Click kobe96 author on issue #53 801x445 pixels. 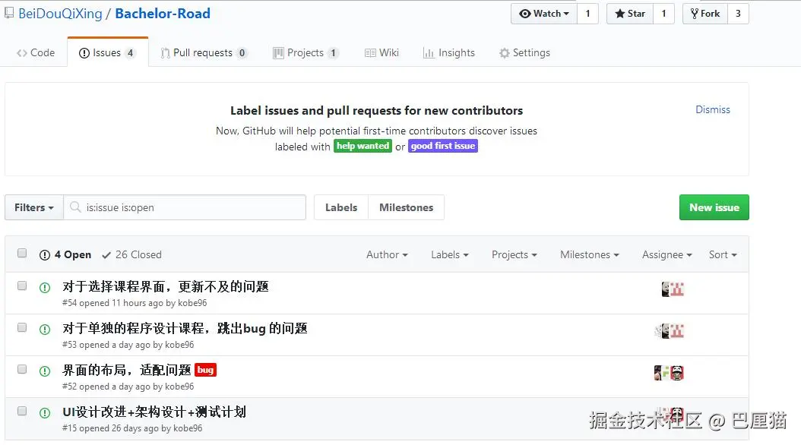(x=179, y=345)
